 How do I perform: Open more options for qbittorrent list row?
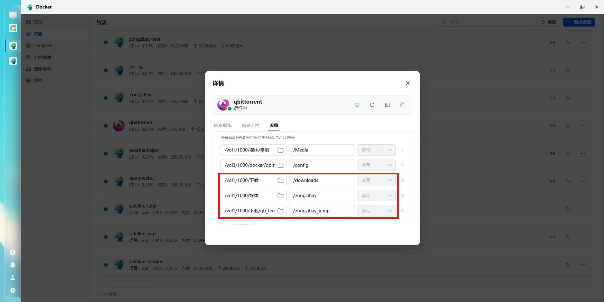pos(583,126)
